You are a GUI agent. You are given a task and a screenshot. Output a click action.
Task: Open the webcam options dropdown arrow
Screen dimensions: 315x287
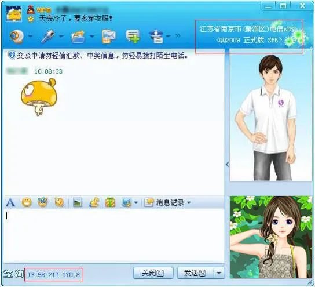tap(30, 36)
